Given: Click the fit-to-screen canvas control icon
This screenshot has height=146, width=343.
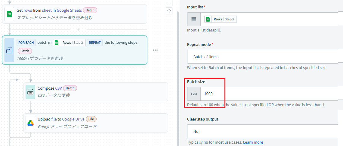Looking at the screenshot, I should 169,10.
